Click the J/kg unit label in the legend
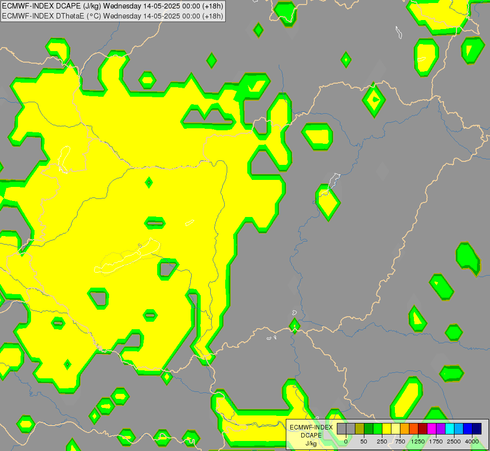Viewport: 490px width, 451px height. [x=311, y=443]
